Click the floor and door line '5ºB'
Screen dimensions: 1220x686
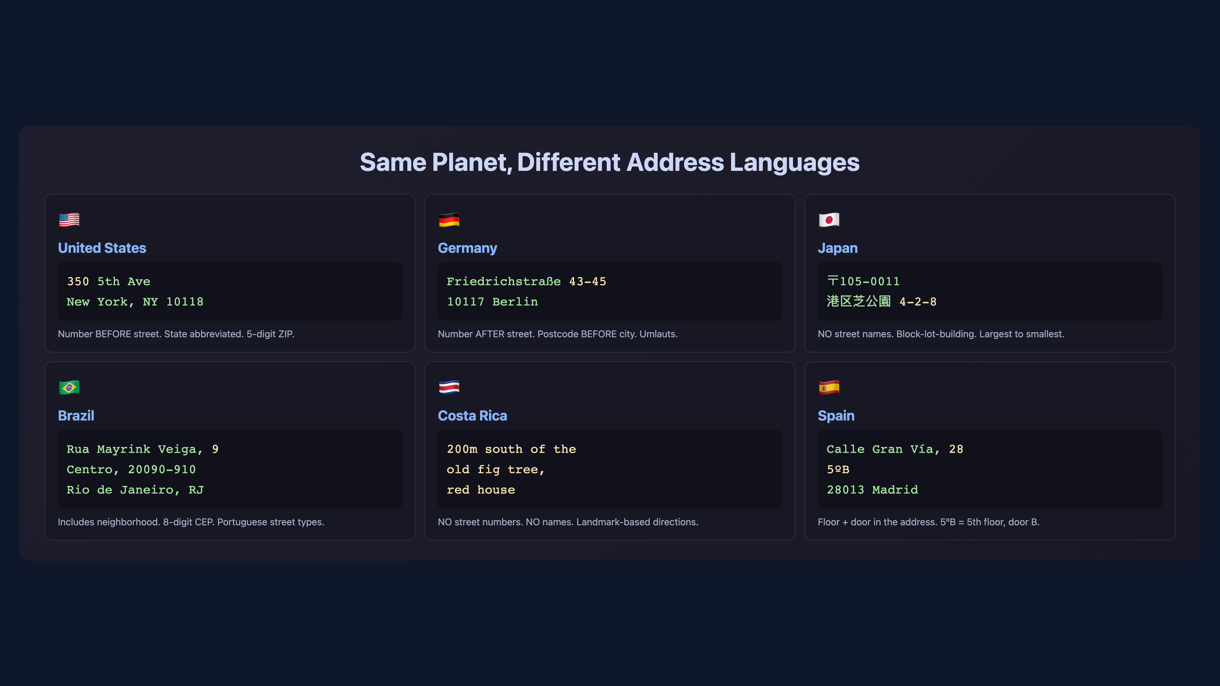838,470
